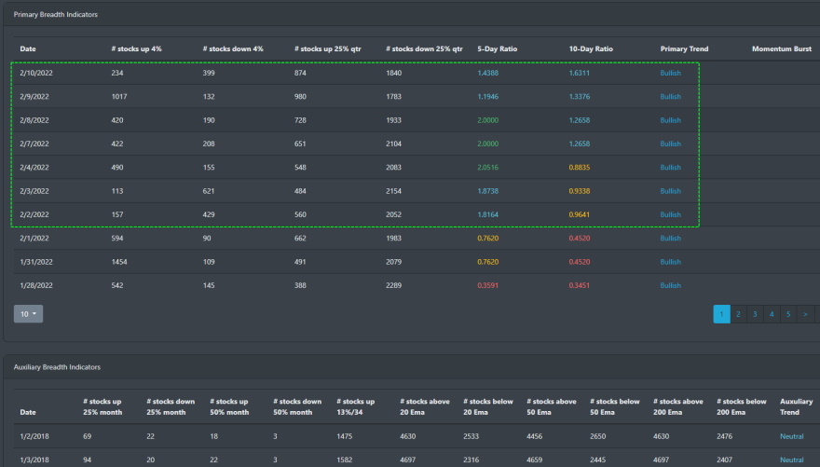Select the 1/28/2022 date cell
This screenshot has width=820, height=467.
tap(36, 285)
